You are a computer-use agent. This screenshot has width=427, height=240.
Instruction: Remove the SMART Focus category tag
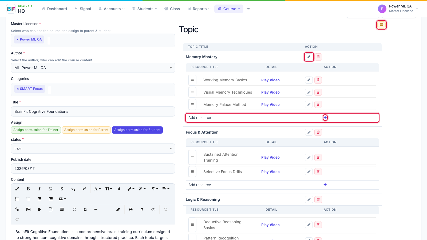[x=18, y=89]
